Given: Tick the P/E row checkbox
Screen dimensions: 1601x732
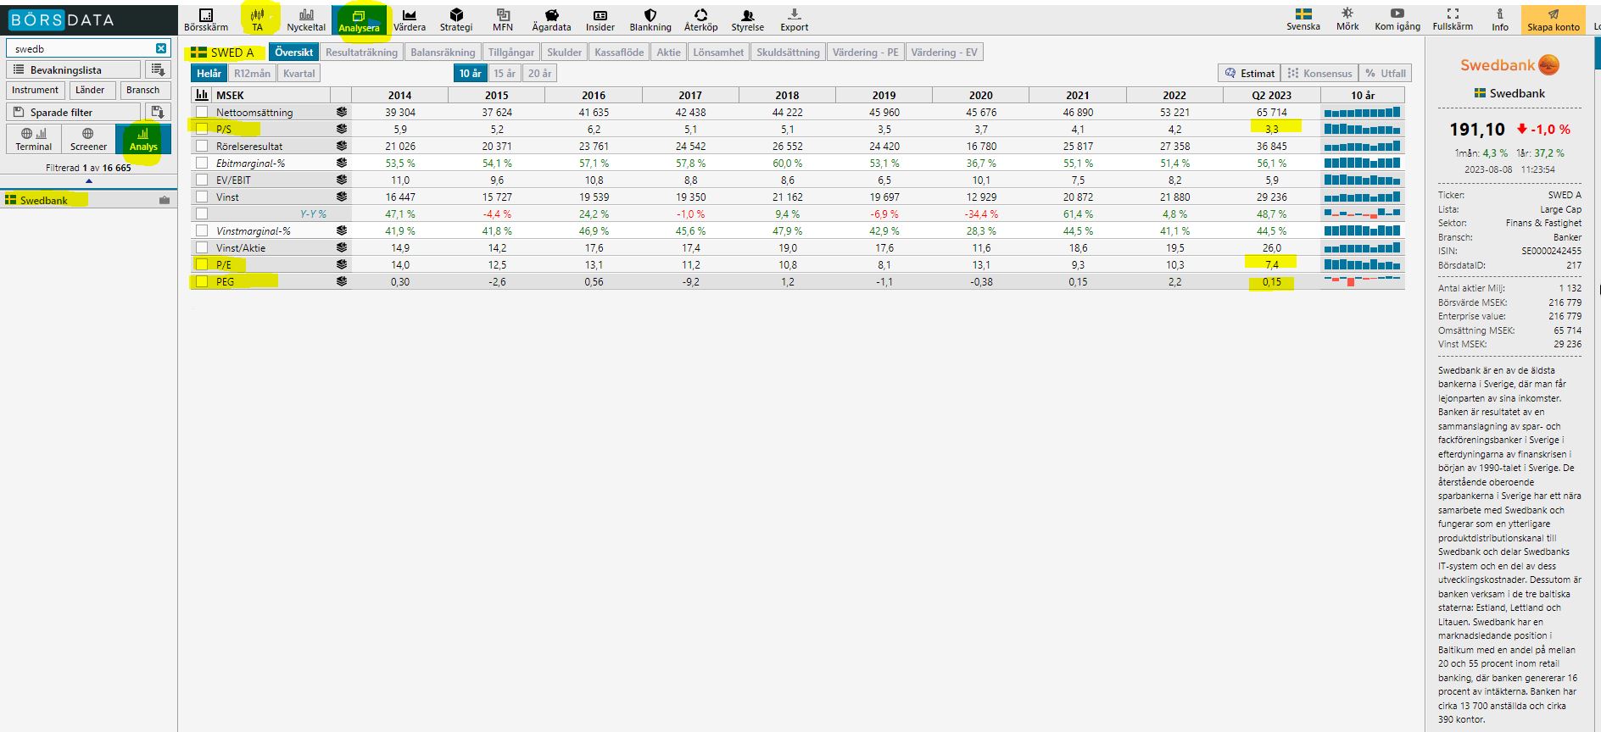Looking at the screenshot, I should [202, 264].
